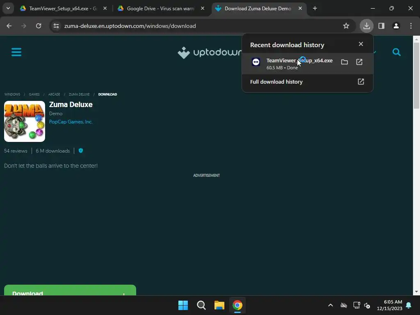View the 54 reviews

pyautogui.click(x=16, y=151)
